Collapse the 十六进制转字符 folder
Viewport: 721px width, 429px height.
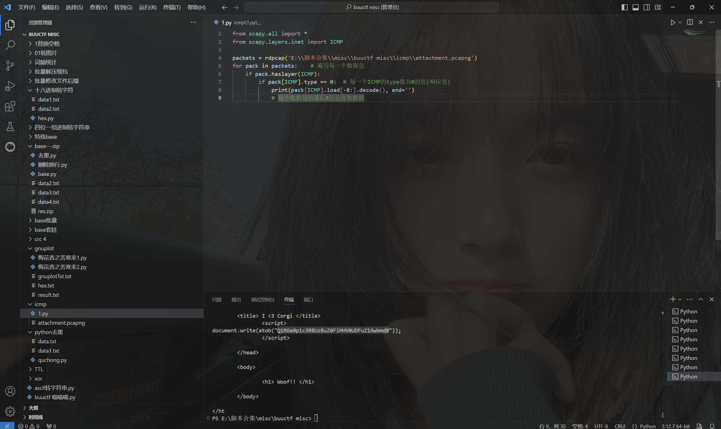(x=112, y=90)
